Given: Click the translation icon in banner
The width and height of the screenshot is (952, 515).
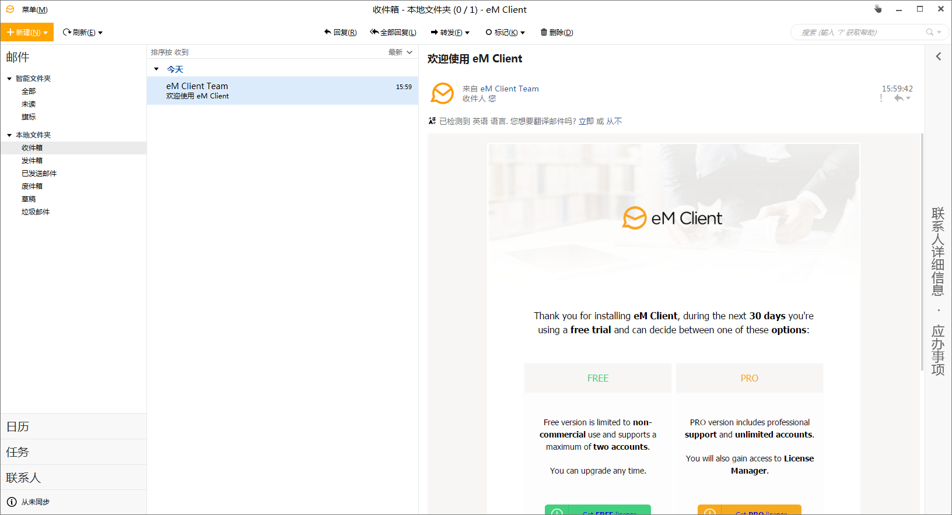Looking at the screenshot, I should (432, 121).
